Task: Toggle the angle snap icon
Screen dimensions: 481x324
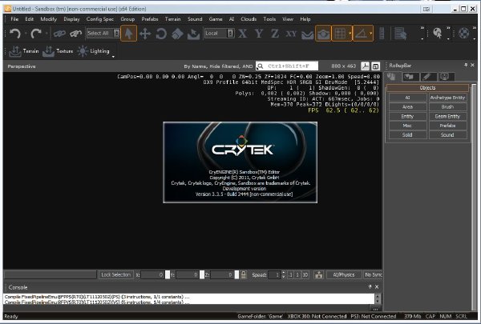Action: tap(361, 33)
